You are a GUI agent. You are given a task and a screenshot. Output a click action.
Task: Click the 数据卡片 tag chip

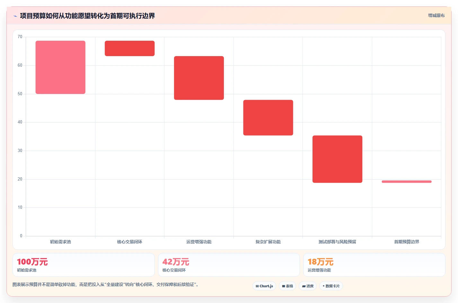(331, 286)
